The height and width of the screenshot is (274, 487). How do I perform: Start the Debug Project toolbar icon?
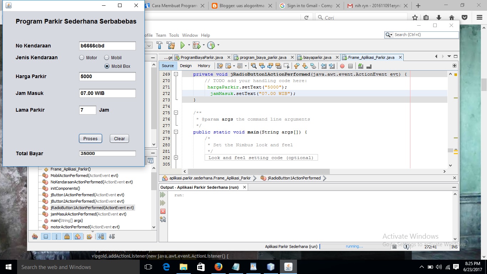(x=196, y=45)
